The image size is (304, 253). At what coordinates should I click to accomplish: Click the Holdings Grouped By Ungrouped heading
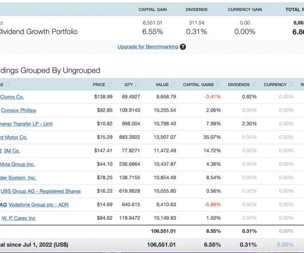[x=50, y=70]
